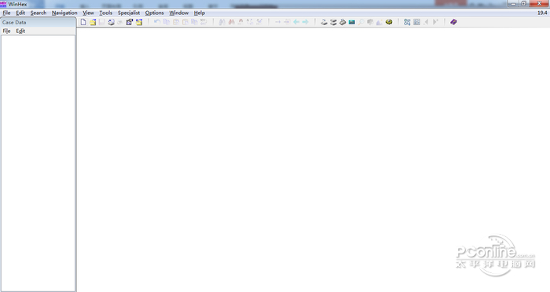This screenshot has width=550, height=292.
Task: Click the 19.4 version label
Action: (x=542, y=13)
